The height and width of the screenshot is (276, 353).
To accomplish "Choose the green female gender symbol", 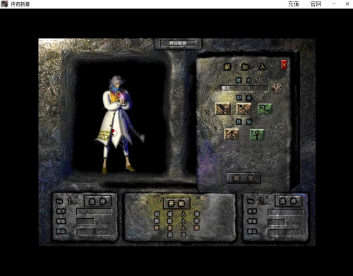I will tap(257, 135).
